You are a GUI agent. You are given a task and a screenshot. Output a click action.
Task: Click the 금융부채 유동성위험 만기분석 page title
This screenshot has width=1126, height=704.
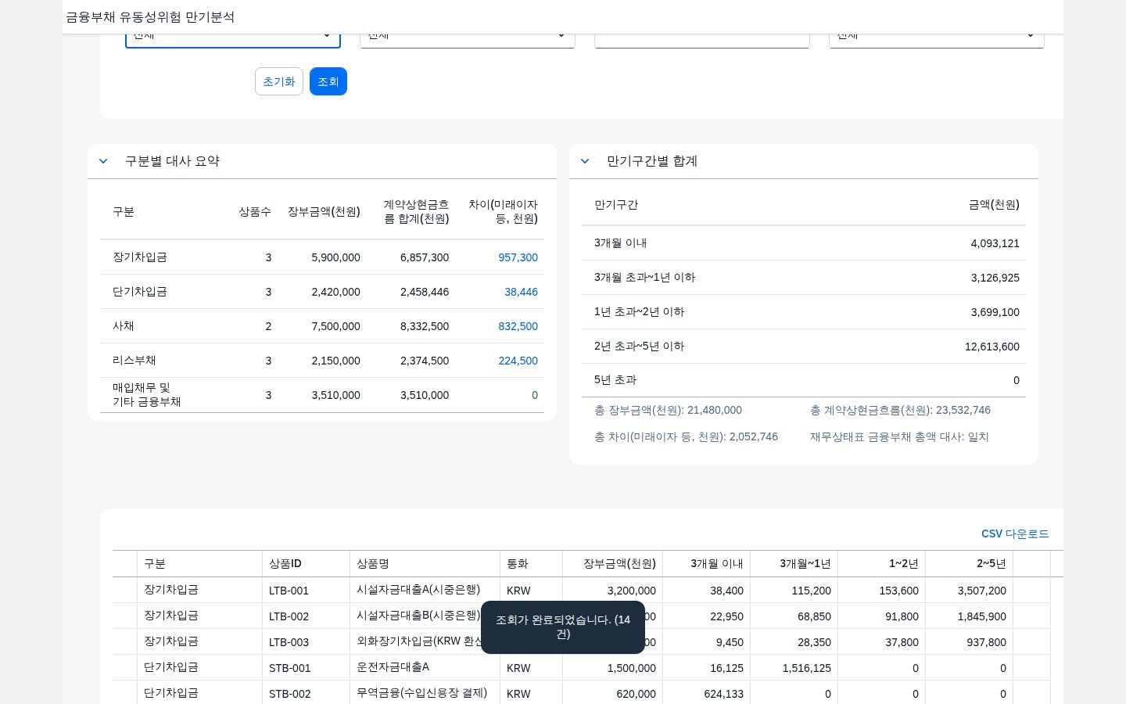[150, 16]
